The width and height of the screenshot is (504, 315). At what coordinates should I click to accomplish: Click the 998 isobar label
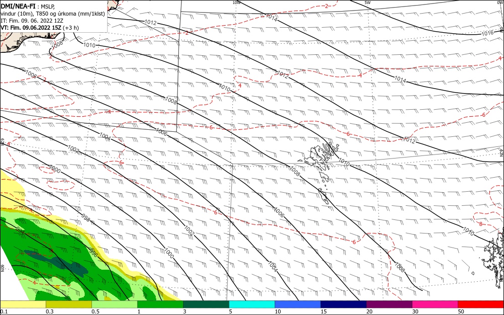tap(86, 218)
